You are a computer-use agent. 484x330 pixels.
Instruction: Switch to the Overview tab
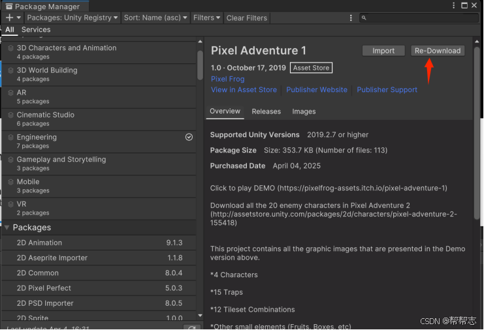(x=225, y=112)
